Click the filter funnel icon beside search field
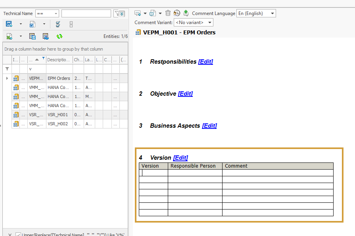Viewport: 355px width, 236px height. pos(116,13)
